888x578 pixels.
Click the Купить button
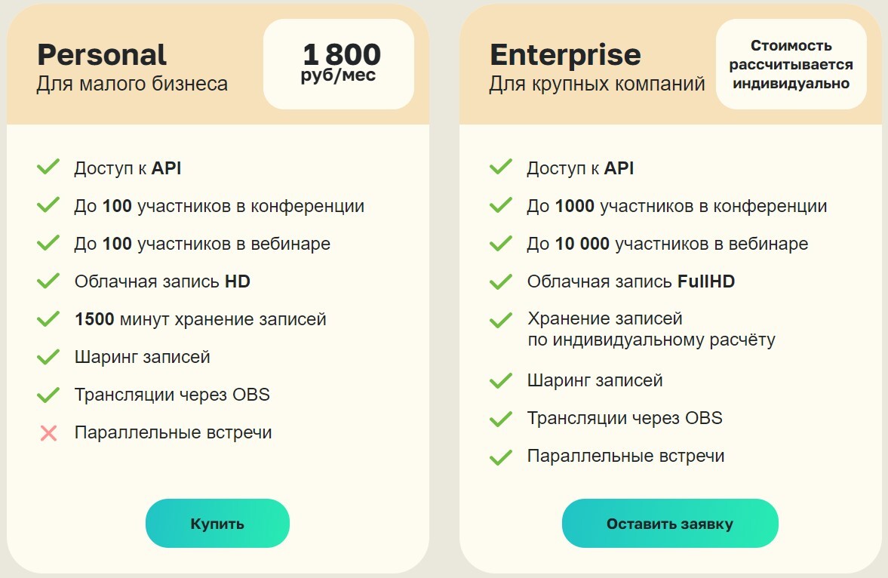(217, 523)
